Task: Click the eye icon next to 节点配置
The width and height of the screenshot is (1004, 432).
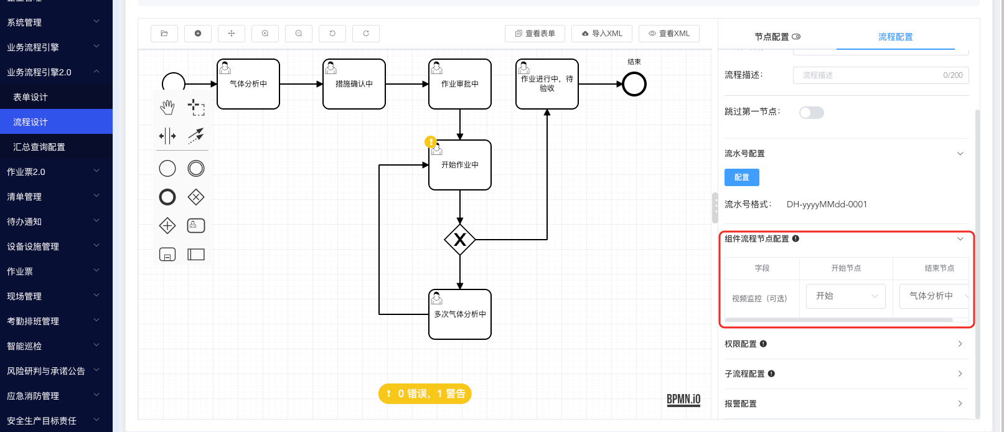Action: (x=796, y=37)
